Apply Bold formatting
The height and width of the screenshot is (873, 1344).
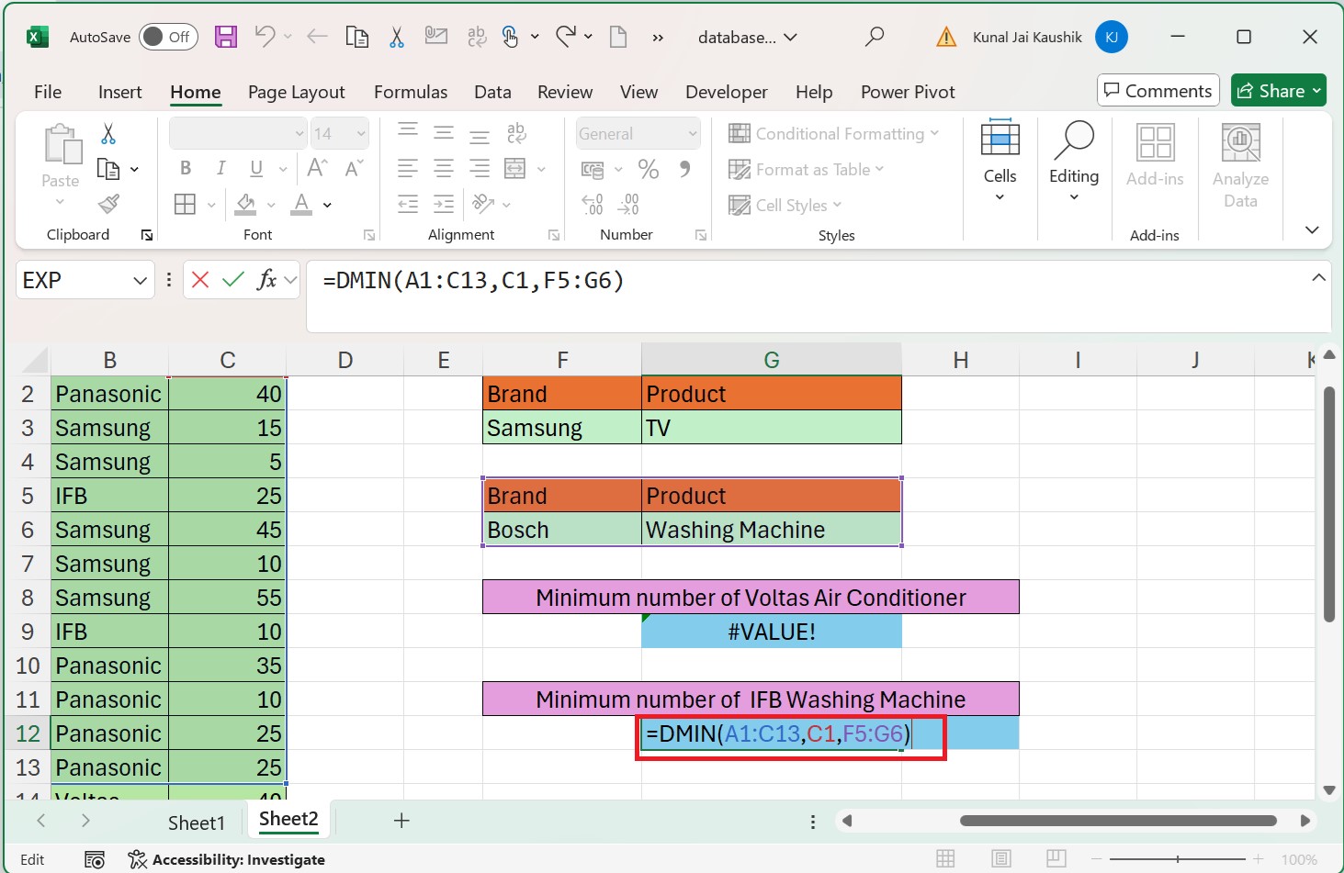(186, 168)
